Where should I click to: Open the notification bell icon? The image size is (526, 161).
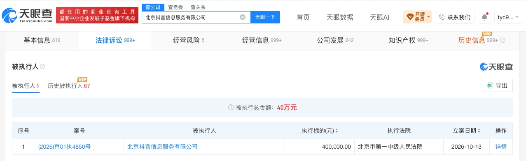click(x=484, y=17)
